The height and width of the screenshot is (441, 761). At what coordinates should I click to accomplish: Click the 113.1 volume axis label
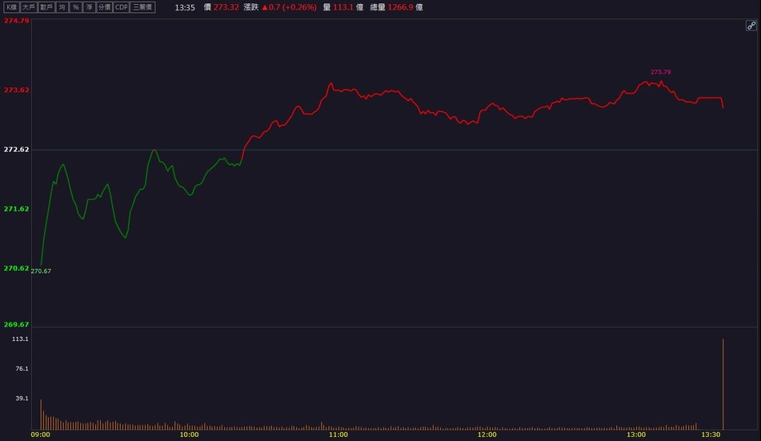click(x=20, y=339)
